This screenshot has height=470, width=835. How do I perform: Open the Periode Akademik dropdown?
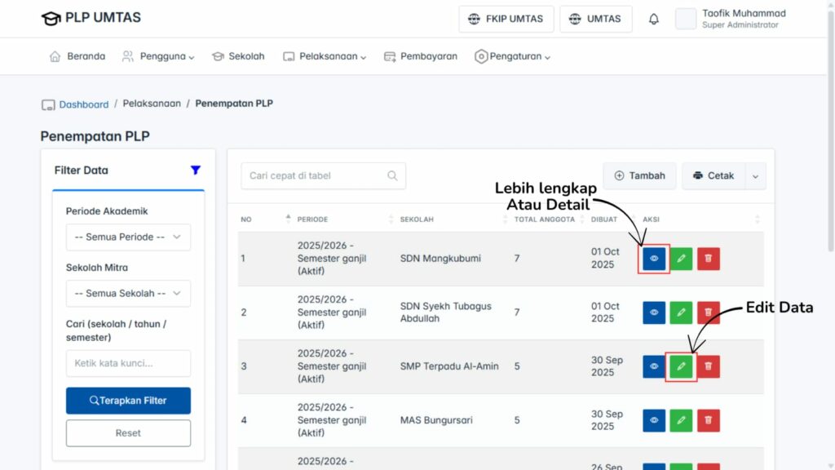click(x=128, y=237)
